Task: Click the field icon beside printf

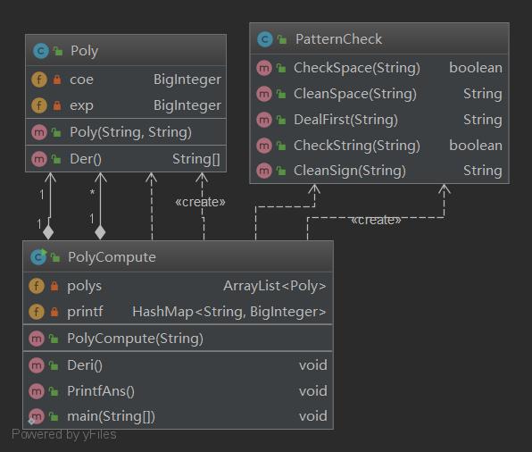Action: pos(37,312)
